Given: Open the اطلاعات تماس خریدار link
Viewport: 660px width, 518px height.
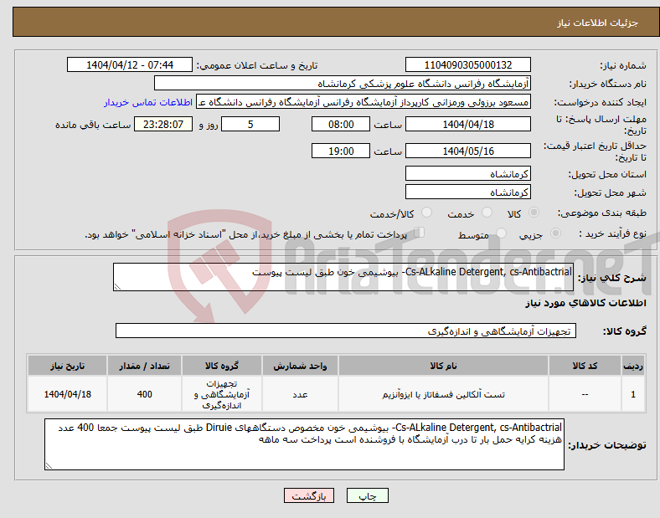Looking at the screenshot, I should tap(148, 102).
